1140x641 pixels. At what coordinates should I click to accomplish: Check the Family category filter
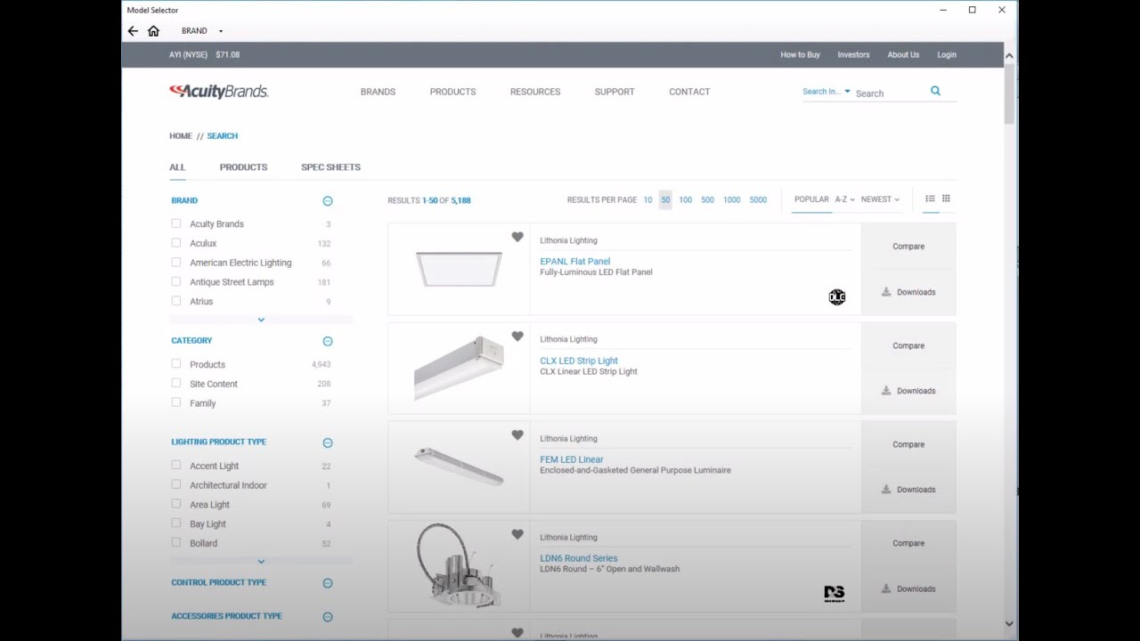click(x=175, y=402)
